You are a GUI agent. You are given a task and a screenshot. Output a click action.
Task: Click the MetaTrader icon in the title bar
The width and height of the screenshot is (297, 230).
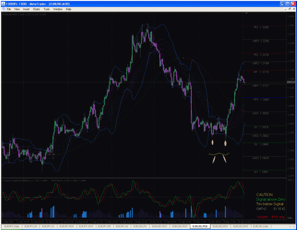(x=3, y=4)
